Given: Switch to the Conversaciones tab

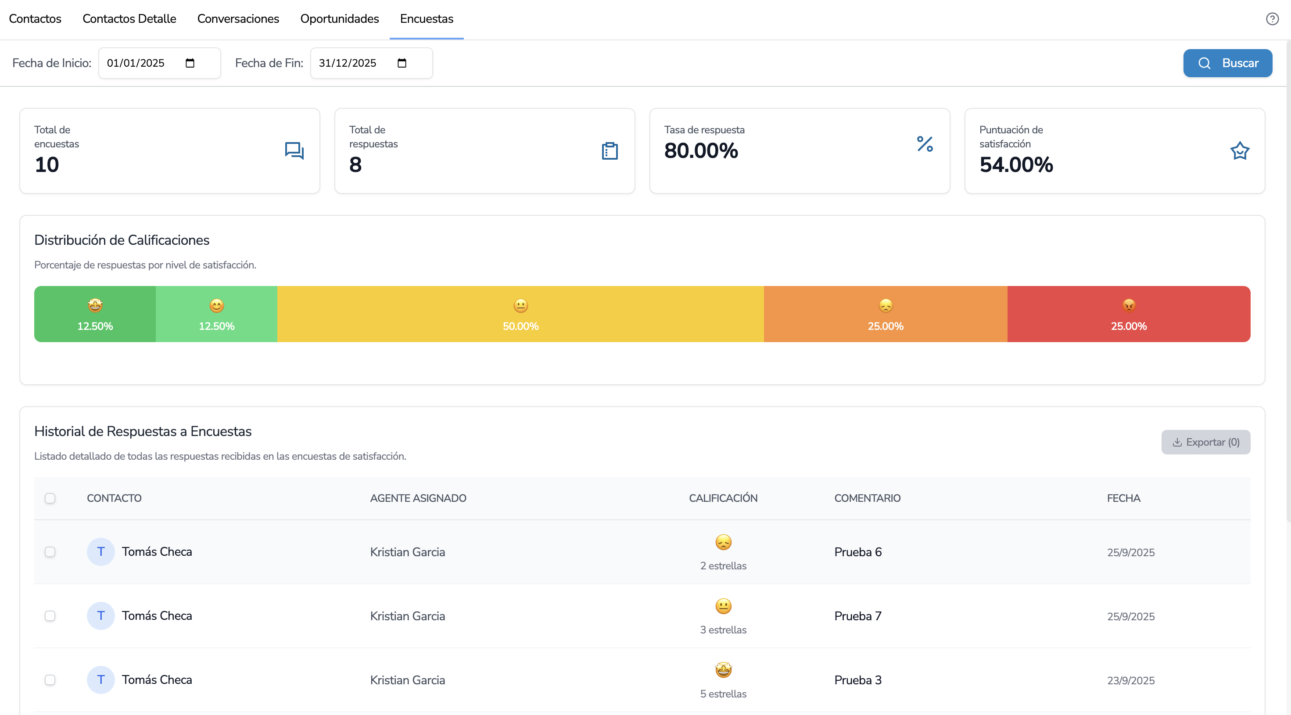Looking at the screenshot, I should 238,19.
